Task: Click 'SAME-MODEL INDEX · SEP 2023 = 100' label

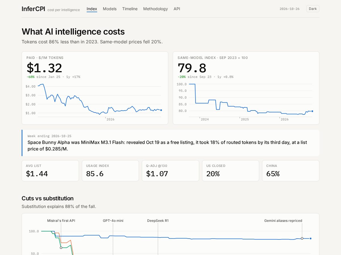Action: click(213, 58)
